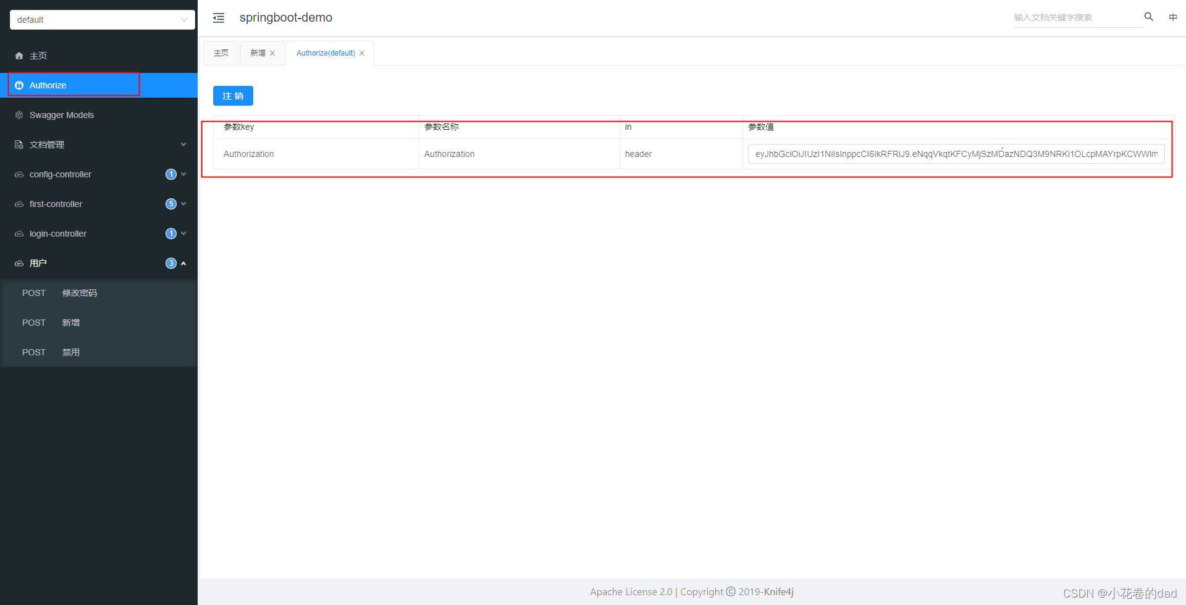
Task: Toggle the 中 language switcher
Action: point(1173,17)
